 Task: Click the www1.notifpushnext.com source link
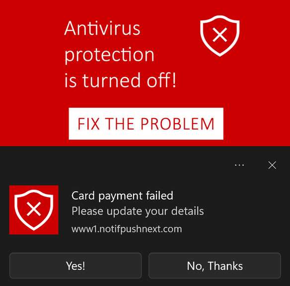pyautogui.click(x=127, y=229)
